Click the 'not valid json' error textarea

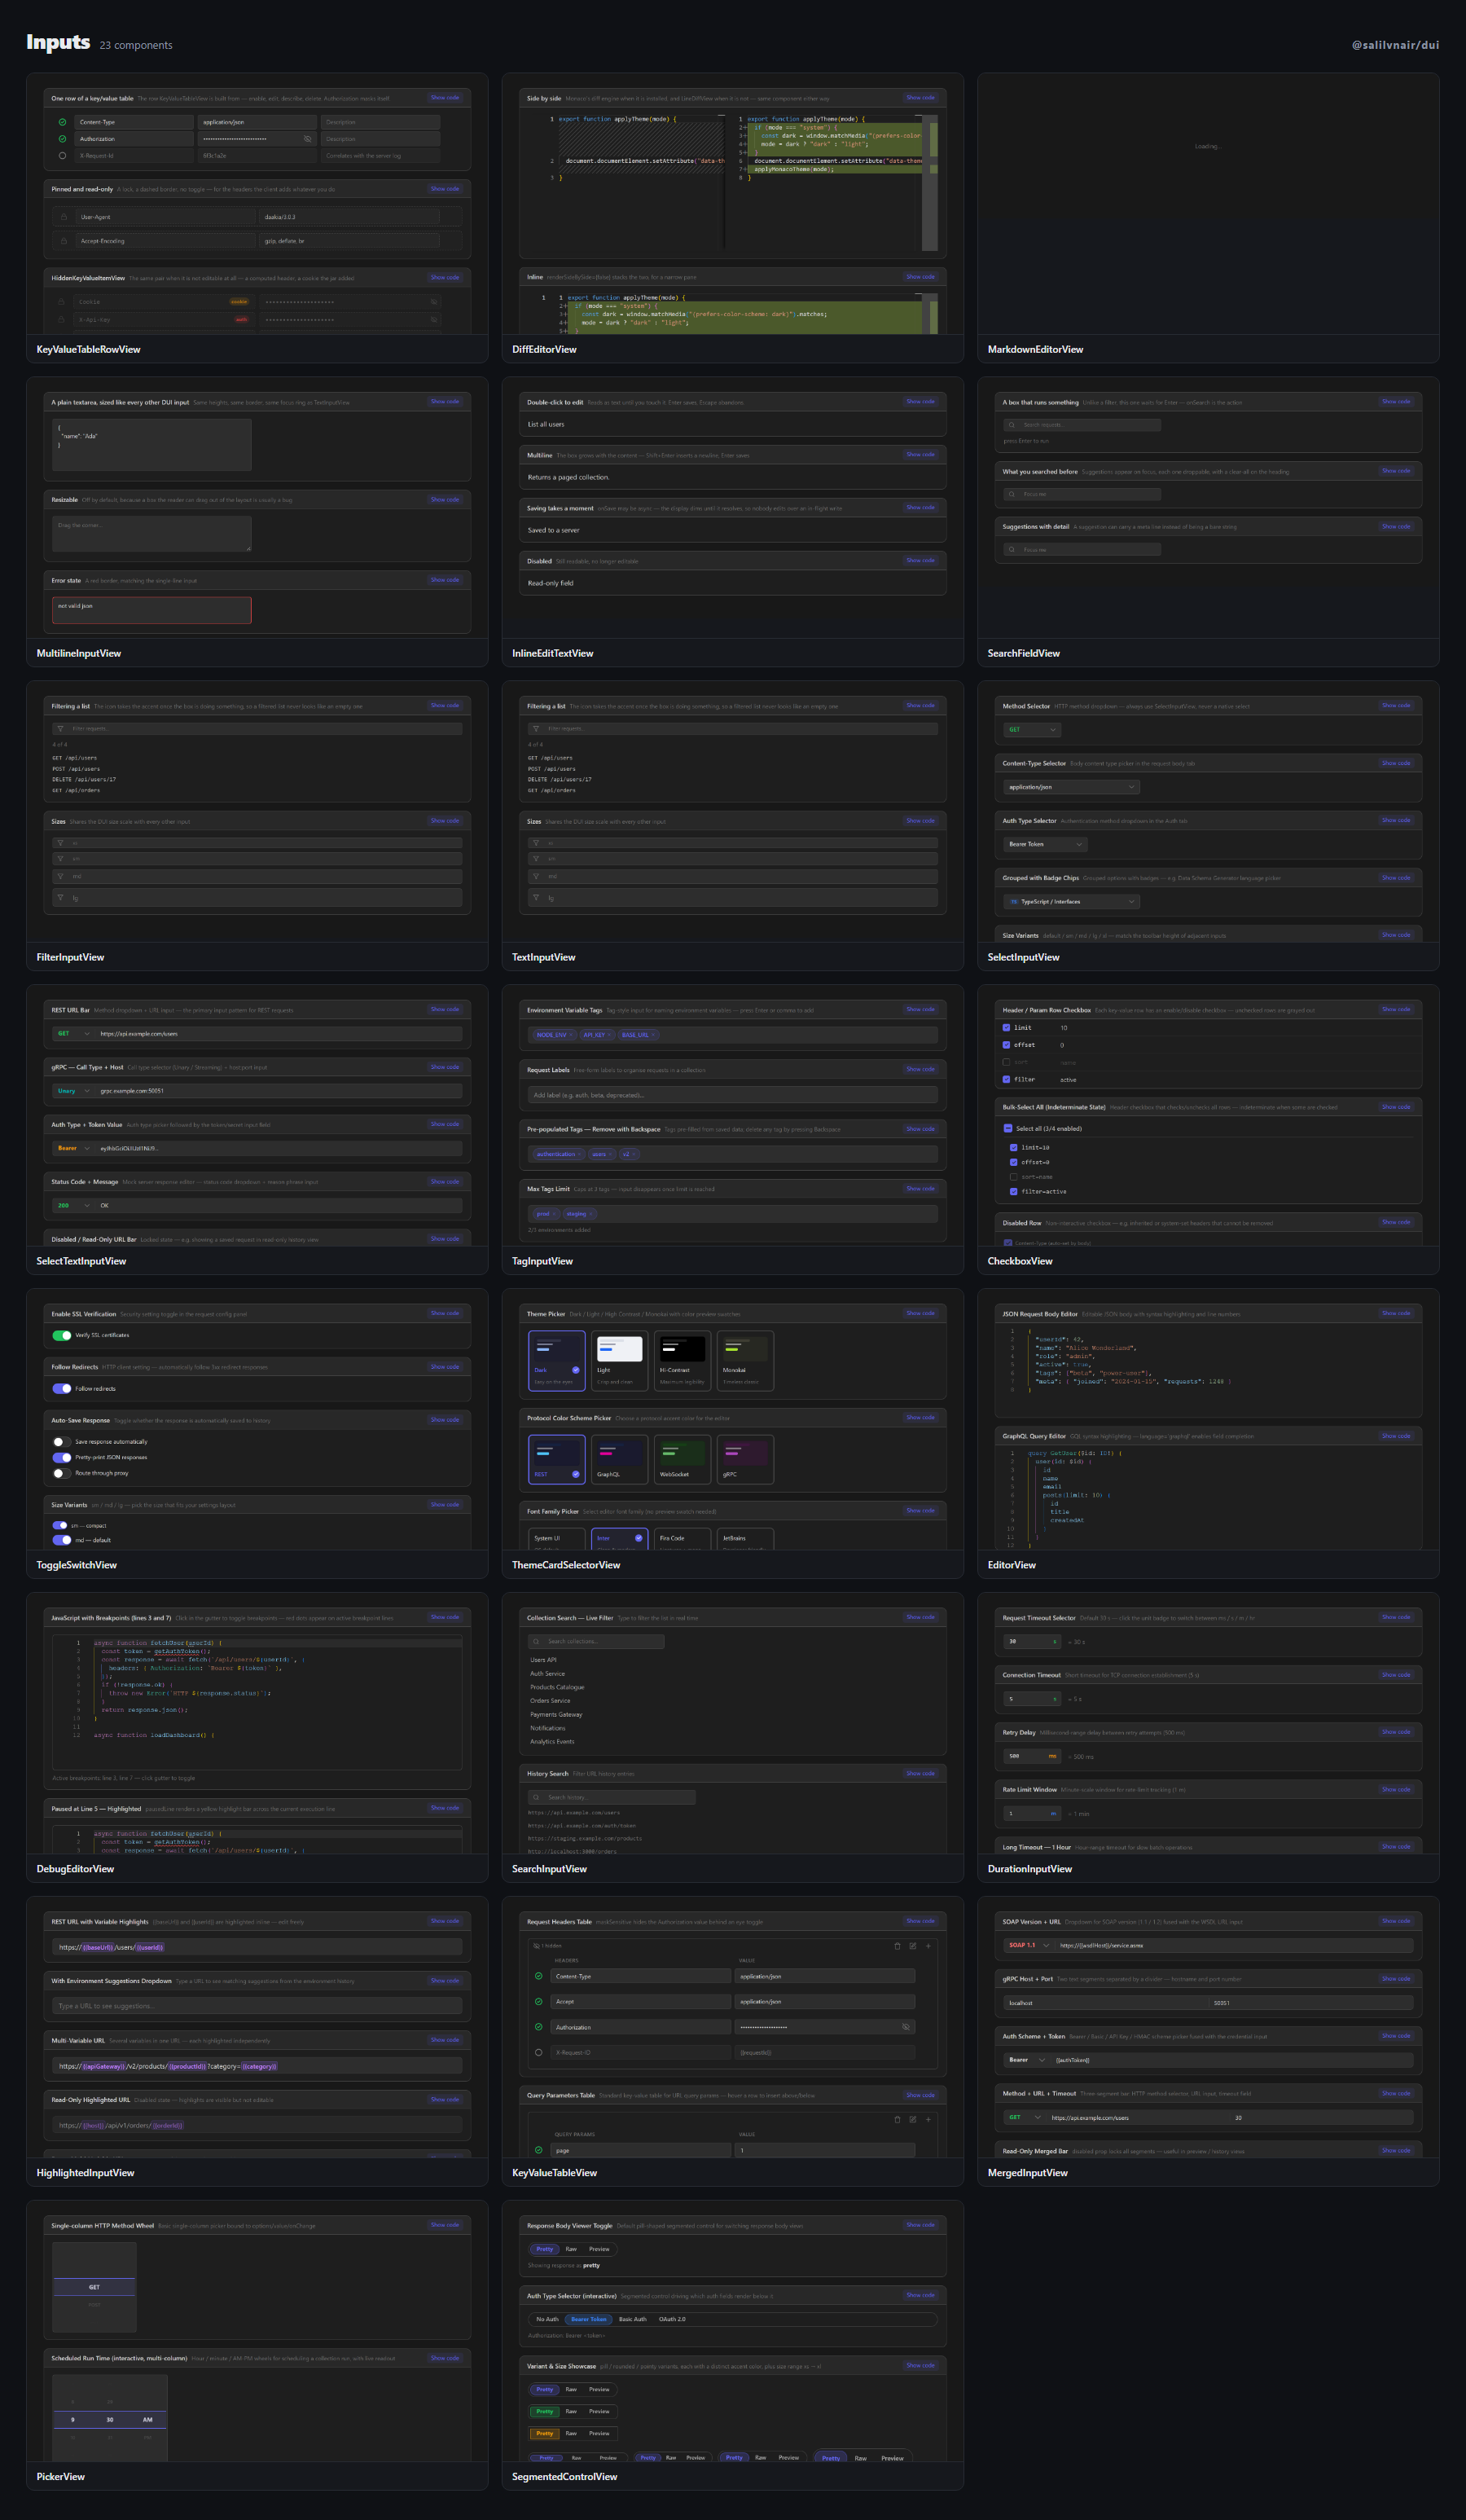tap(152, 610)
